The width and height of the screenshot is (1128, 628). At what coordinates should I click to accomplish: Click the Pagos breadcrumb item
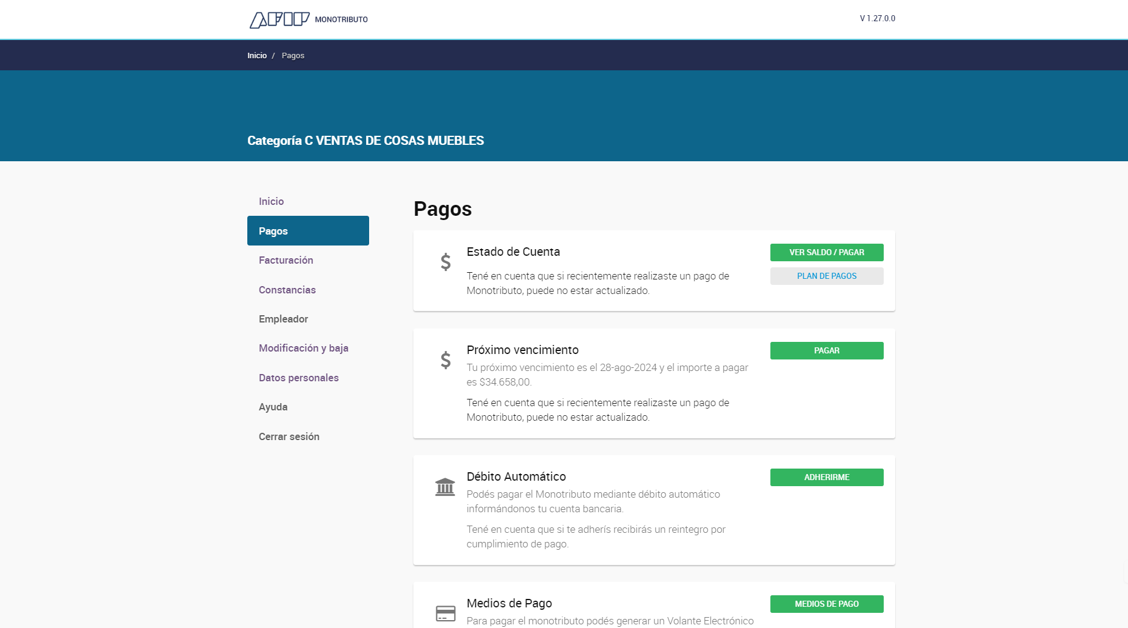tap(293, 55)
